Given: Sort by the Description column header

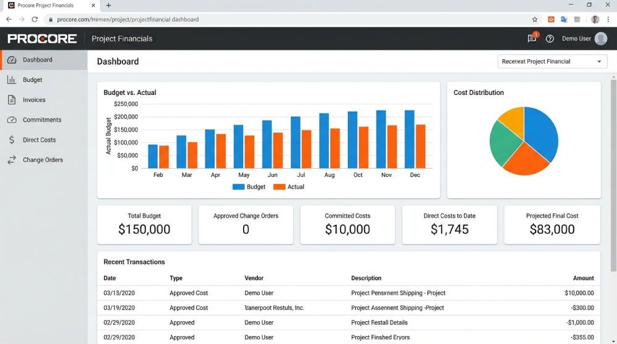Looking at the screenshot, I should coord(366,278).
